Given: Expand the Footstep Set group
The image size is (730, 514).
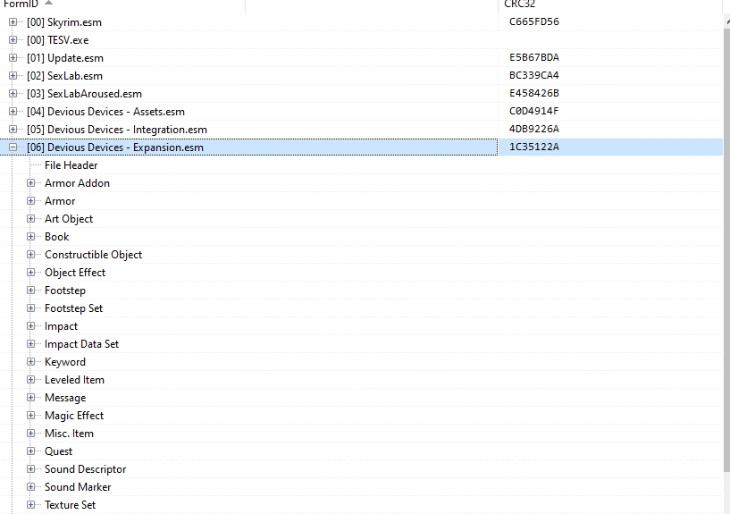Looking at the screenshot, I should click(30, 308).
